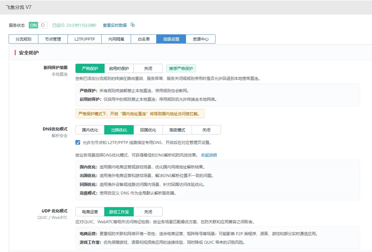Click the 已运行 uptime text
This screenshot has width=372, height=252.
coord(74,25)
